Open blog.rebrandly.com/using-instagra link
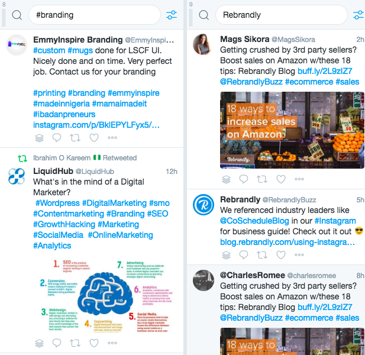 click(x=288, y=243)
